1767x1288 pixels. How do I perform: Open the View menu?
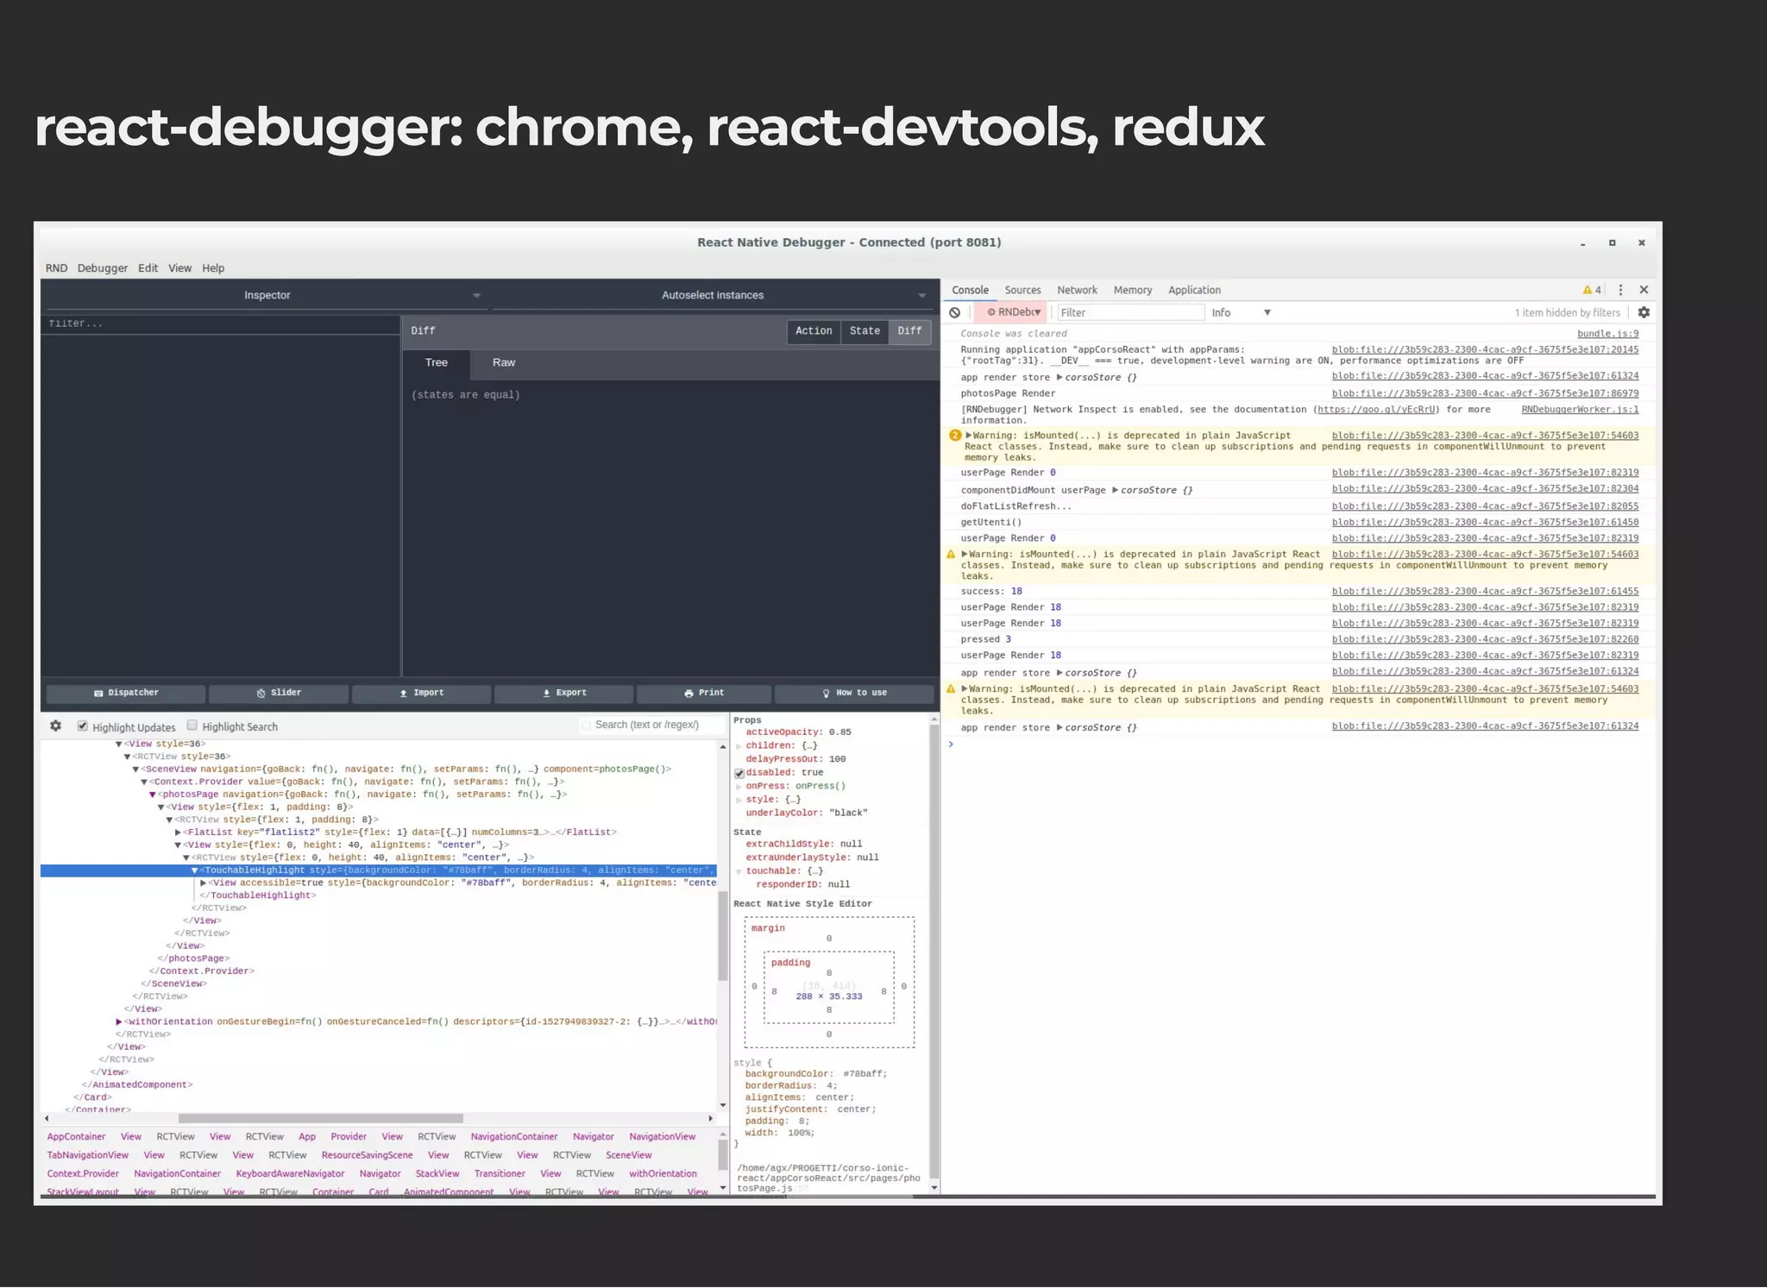point(179,268)
